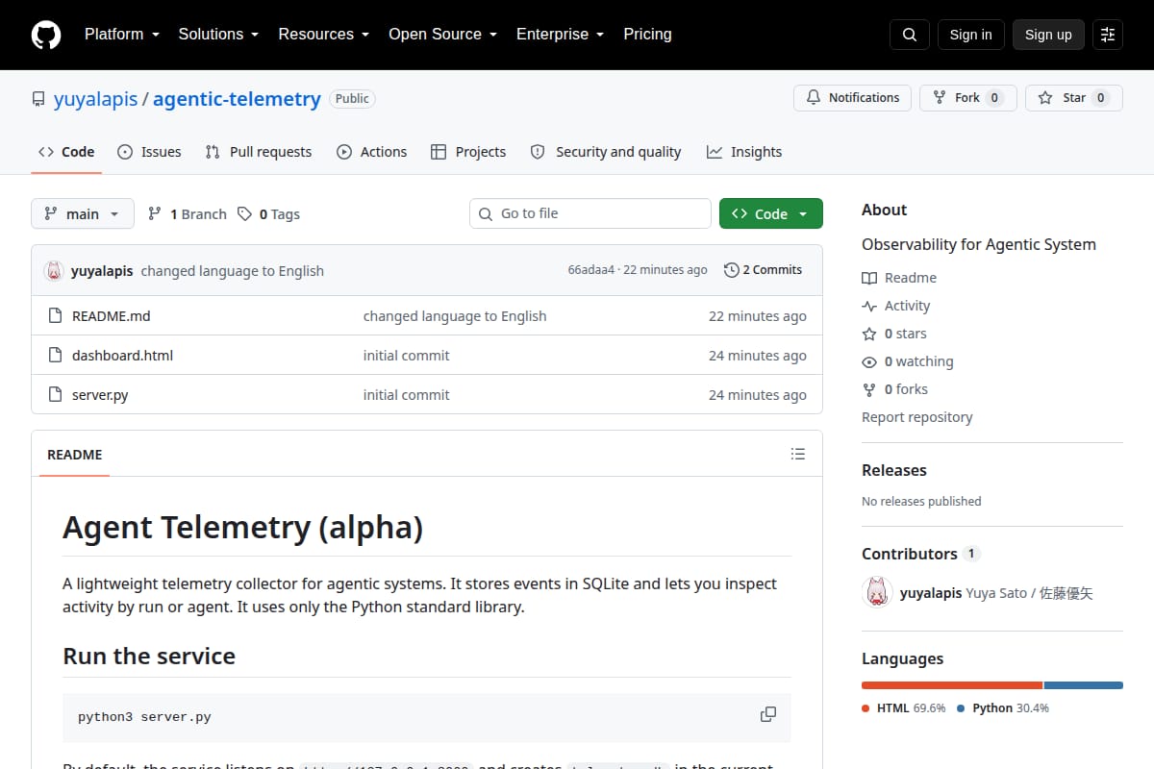Click the book icon next to Readme
The image size is (1154, 769).
[869, 278]
